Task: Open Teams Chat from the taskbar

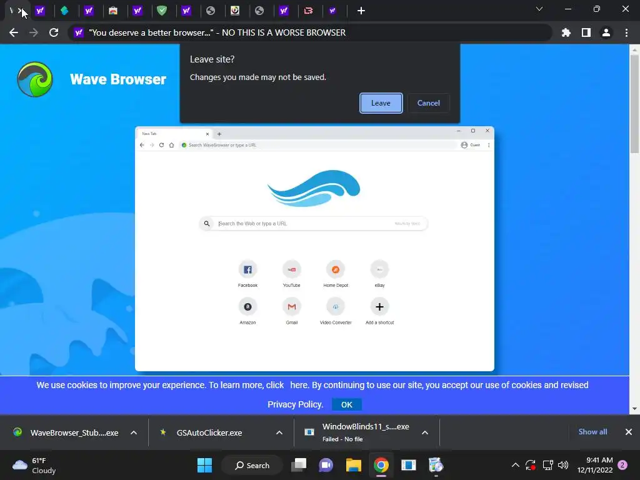Action: (x=326, y=465)
